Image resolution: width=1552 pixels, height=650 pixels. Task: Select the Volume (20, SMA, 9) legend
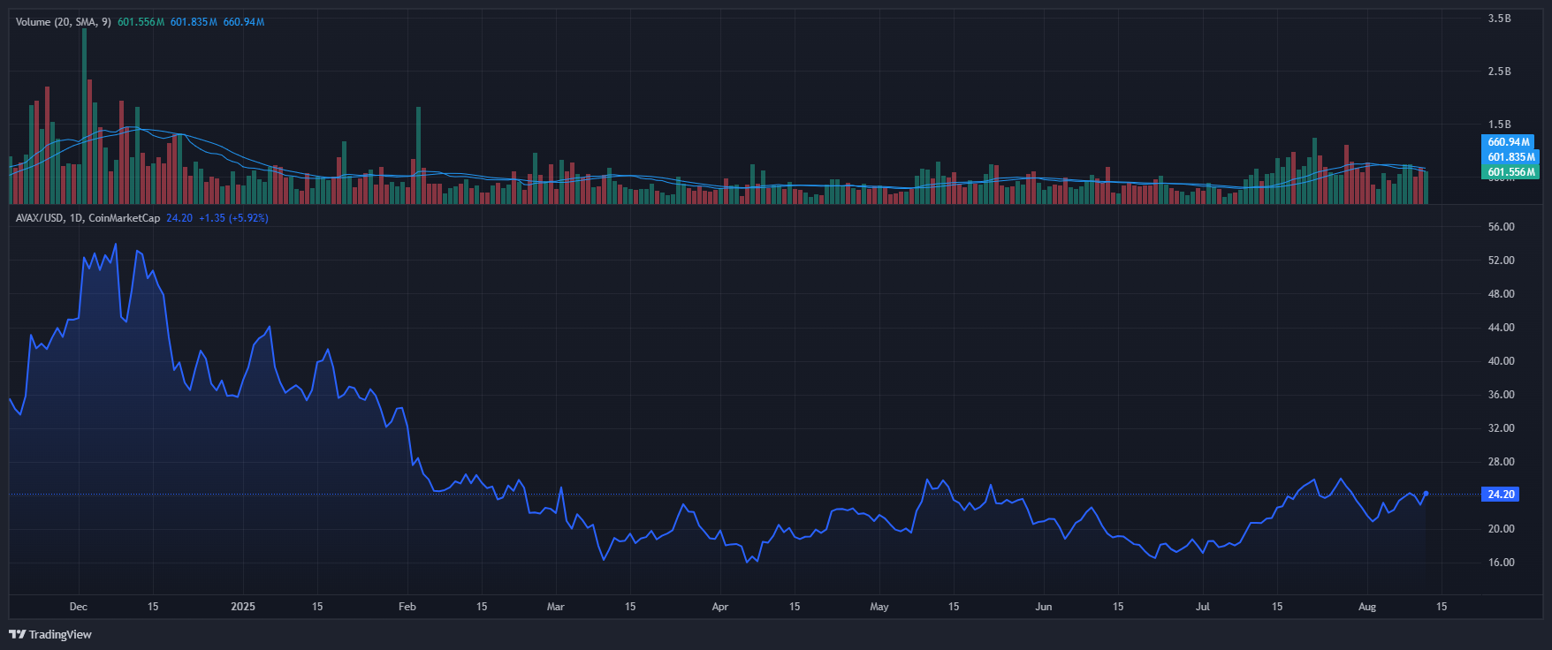coord(63,22)
